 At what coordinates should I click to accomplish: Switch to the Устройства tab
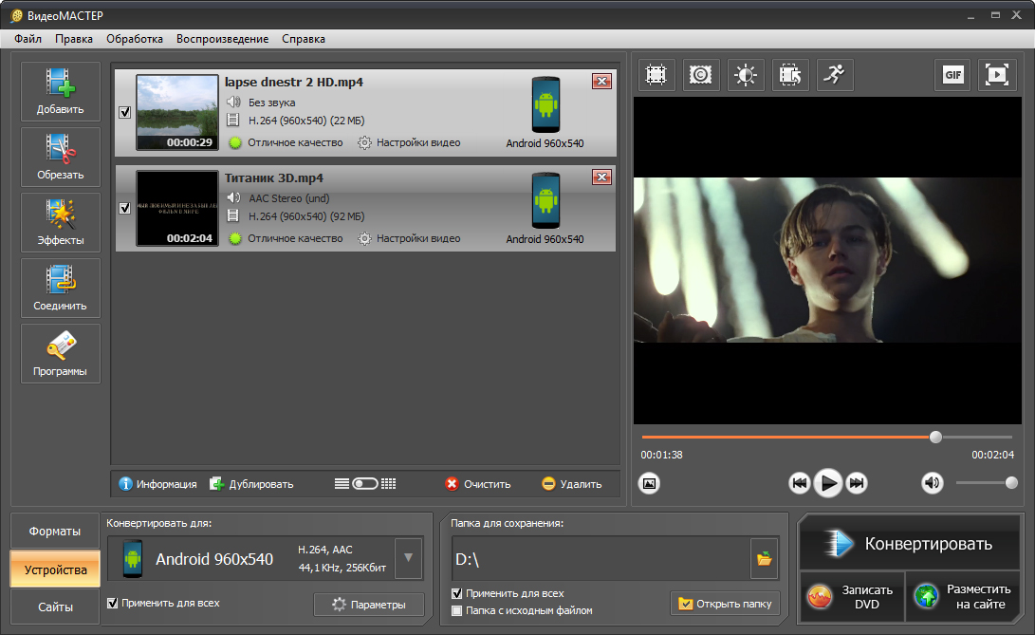coord(55,570)
